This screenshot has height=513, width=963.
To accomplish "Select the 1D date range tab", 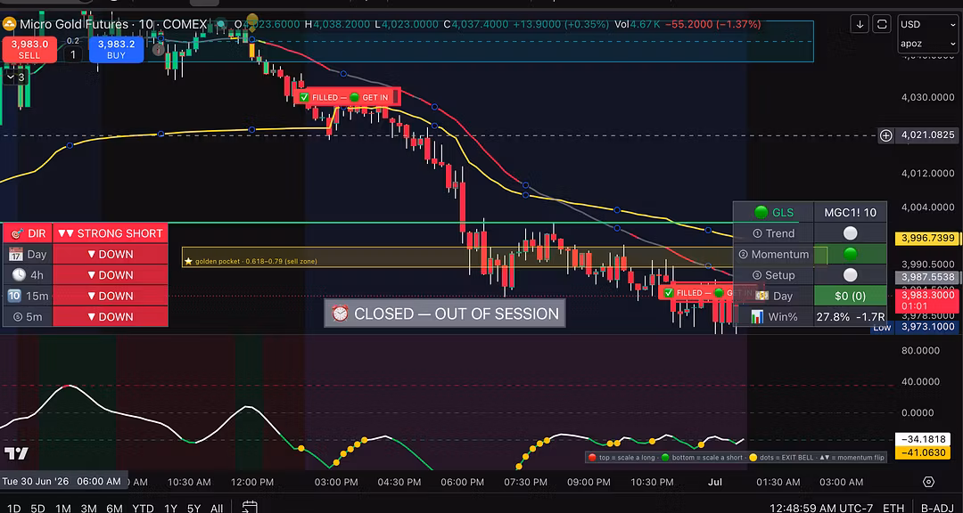I will 13,508.
